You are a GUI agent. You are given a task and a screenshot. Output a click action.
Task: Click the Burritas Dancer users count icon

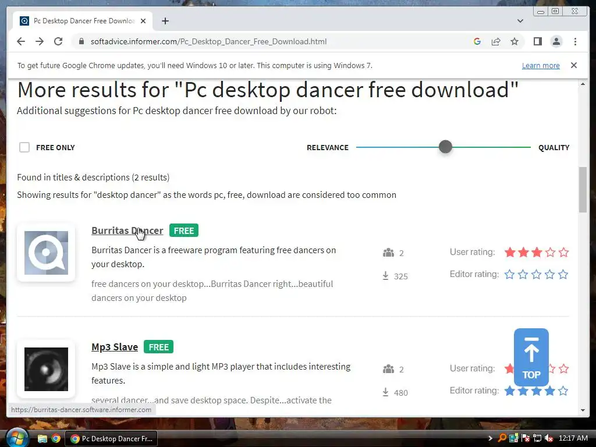pos(388,253)
